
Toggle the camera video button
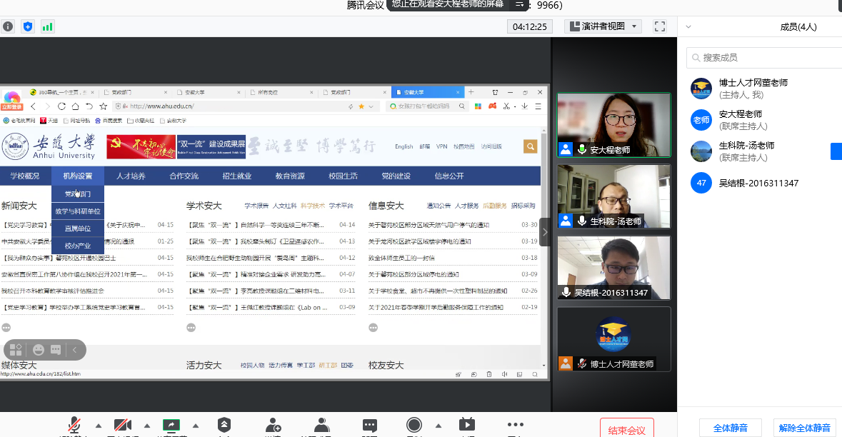(x=123, y=426)
